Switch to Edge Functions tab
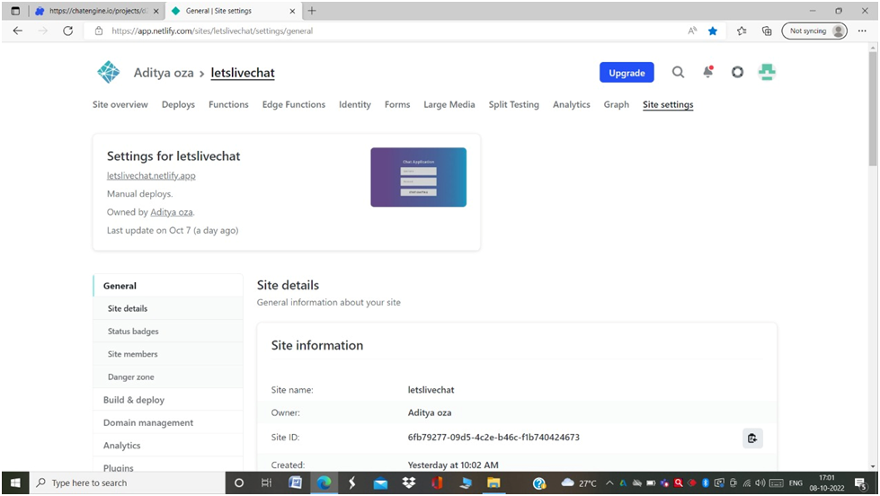This screenshot has height=496, width=880. coord(294,104)
